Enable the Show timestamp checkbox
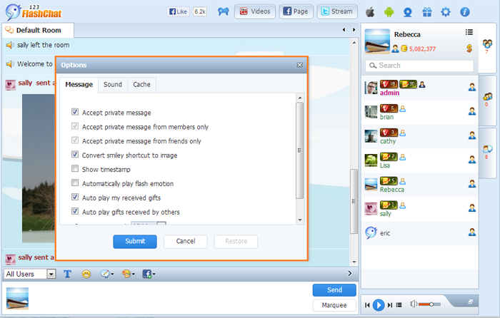The image size is (500, 318). click(x=75, y=170)
